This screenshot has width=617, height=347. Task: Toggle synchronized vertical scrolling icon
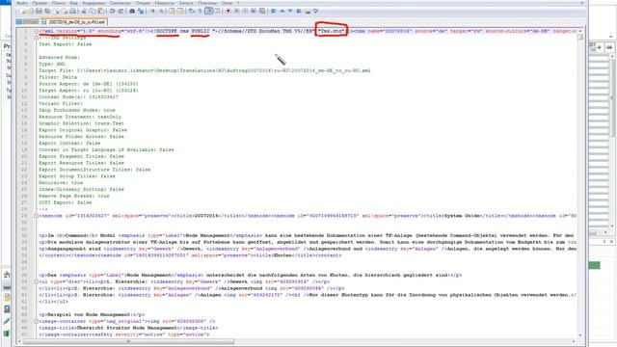coord(172,11)
